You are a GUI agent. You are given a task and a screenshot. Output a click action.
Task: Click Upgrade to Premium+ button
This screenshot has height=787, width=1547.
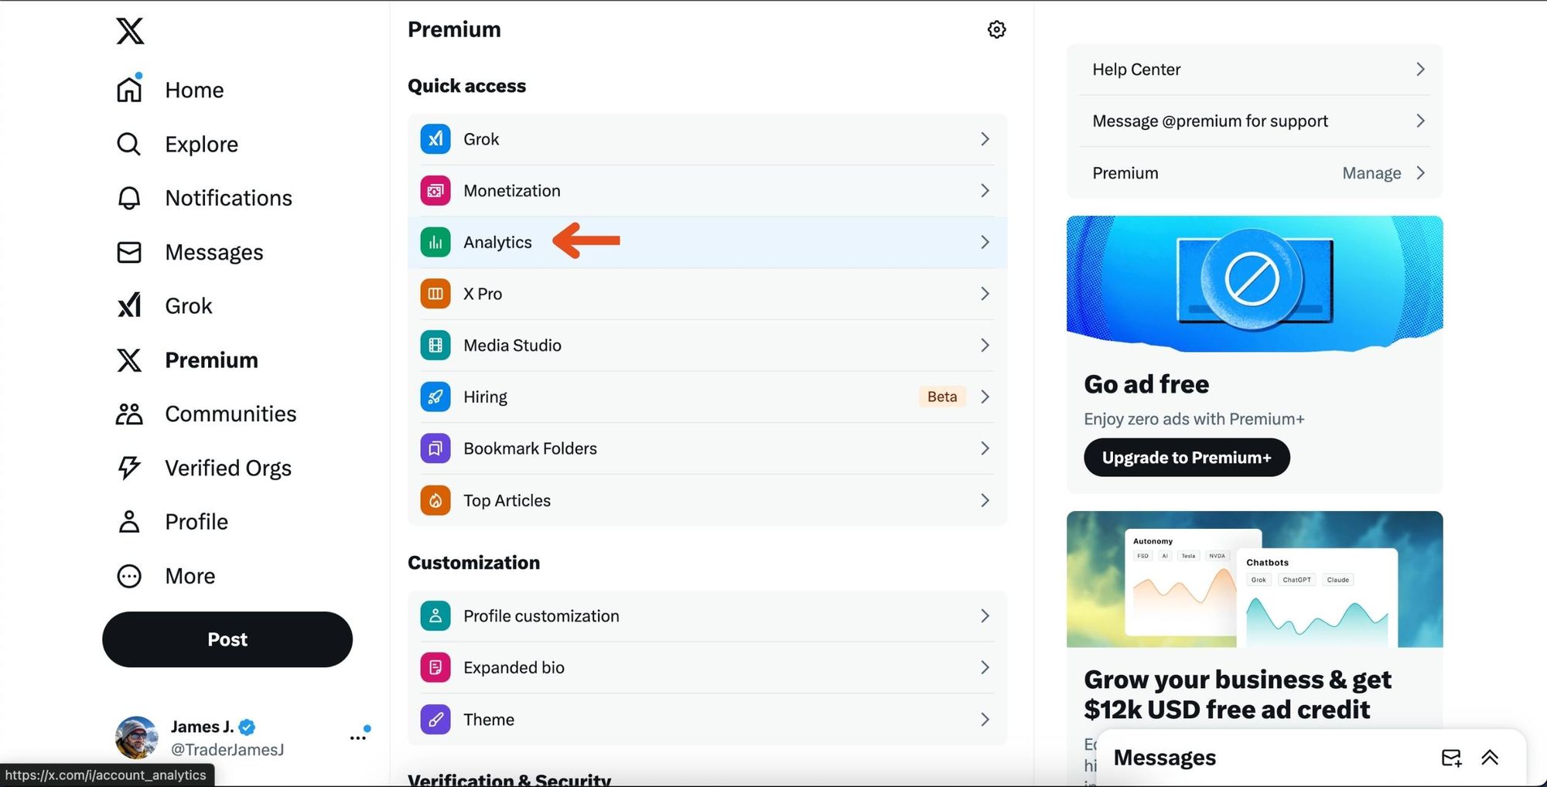1186,457
